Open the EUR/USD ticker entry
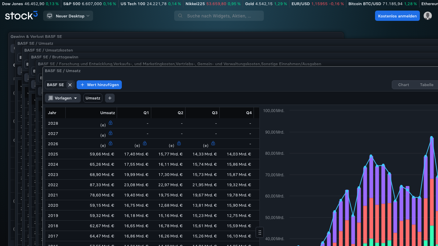 (x=318, y=4)
